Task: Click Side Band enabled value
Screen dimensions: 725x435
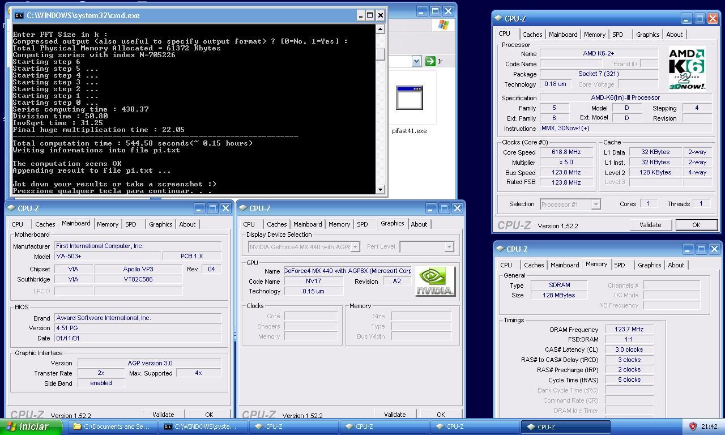Action: click(101, 383)
